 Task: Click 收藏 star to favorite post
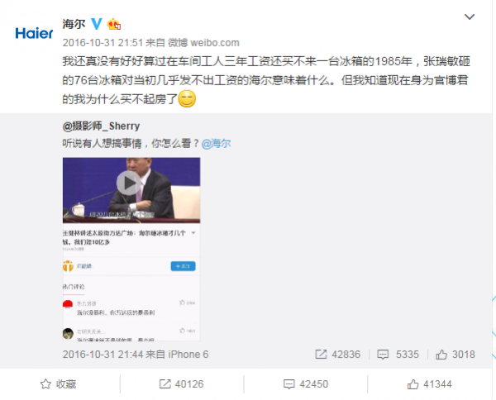click(x=59, y=383)
